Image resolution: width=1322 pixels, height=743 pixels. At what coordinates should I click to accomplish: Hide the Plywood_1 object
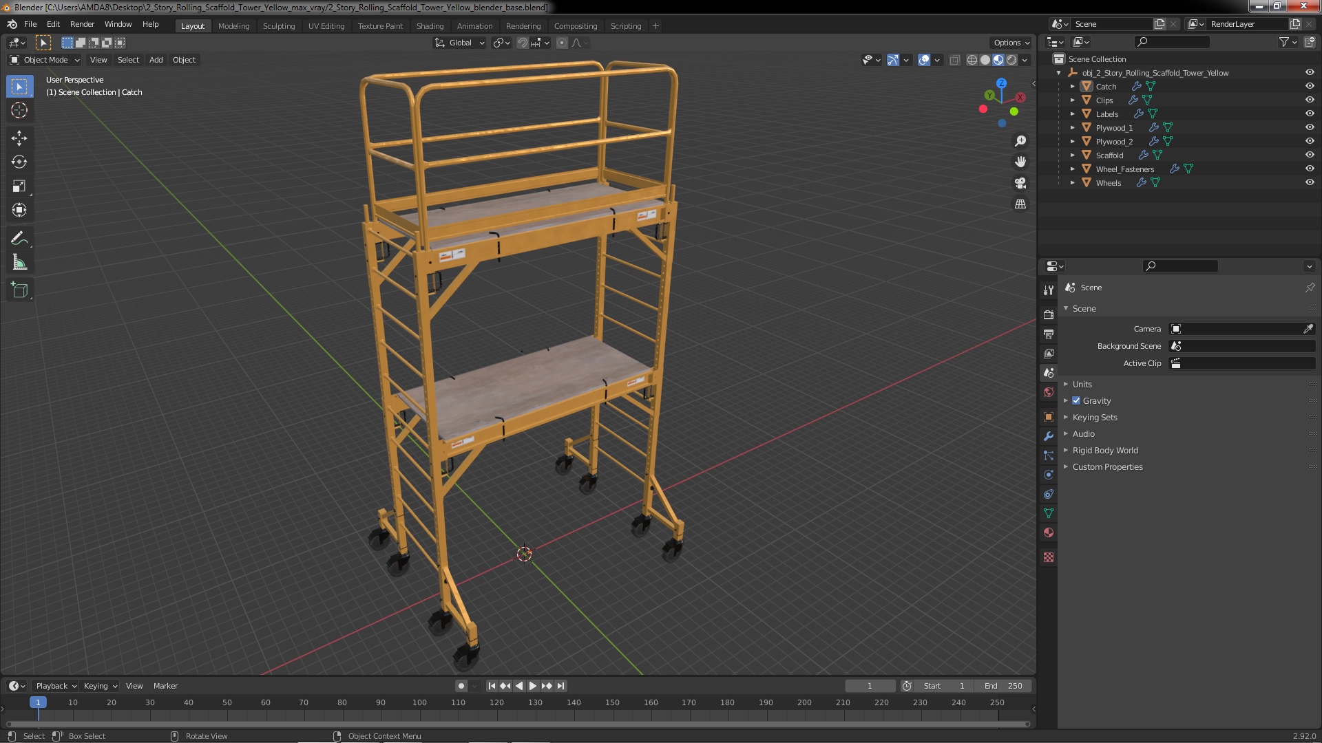click(1310, 127)
